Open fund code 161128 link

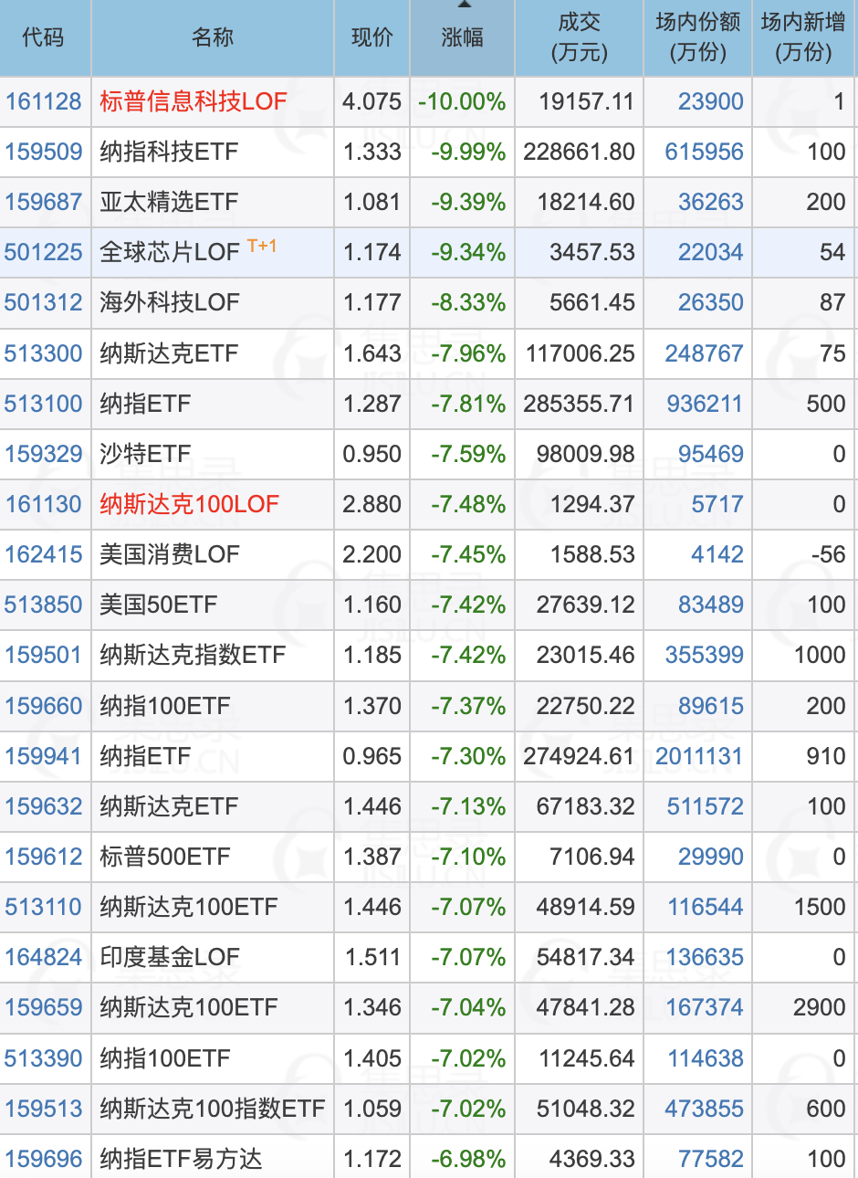tap(44, 101)
